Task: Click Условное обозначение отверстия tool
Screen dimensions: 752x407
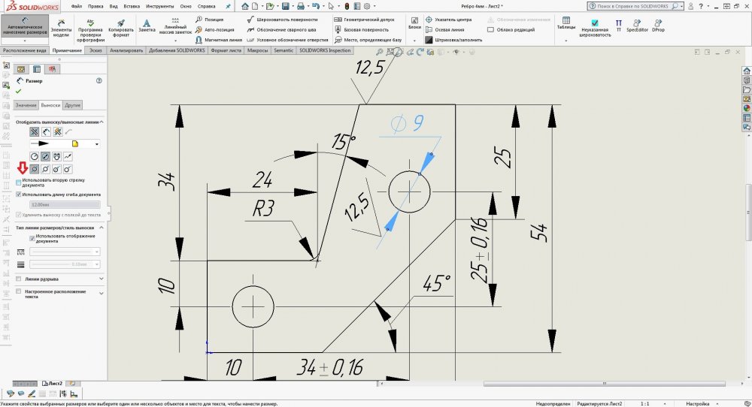Action: [x=287, y=41]
